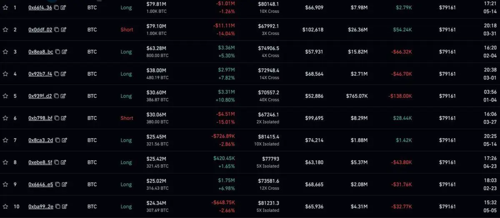Image resolution: width=500 pixels, height=218 pixels.
Task: Select the $30.06M position value in rank 6
Action: click(x=157, y=115)
